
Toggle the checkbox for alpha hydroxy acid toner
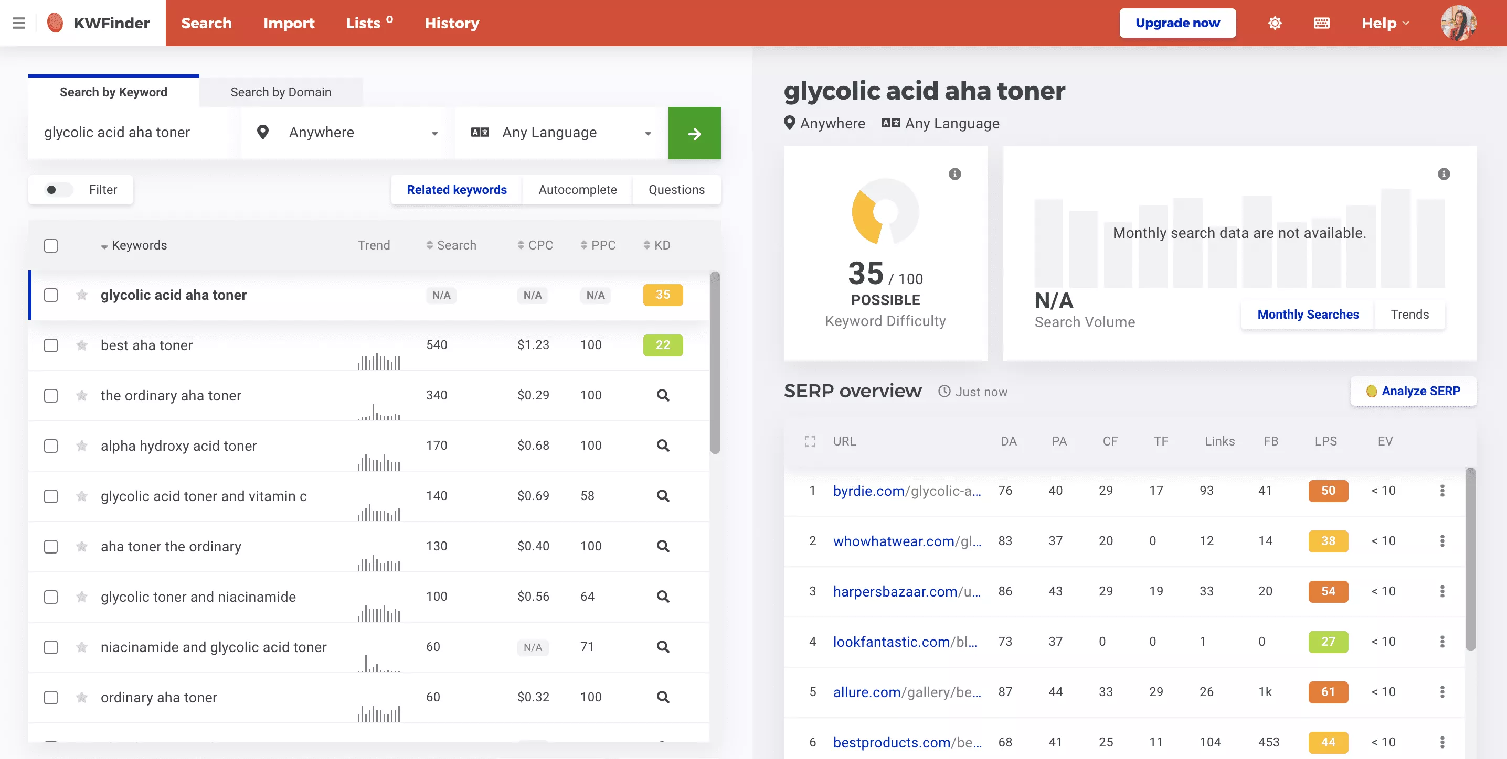point(50,444)
